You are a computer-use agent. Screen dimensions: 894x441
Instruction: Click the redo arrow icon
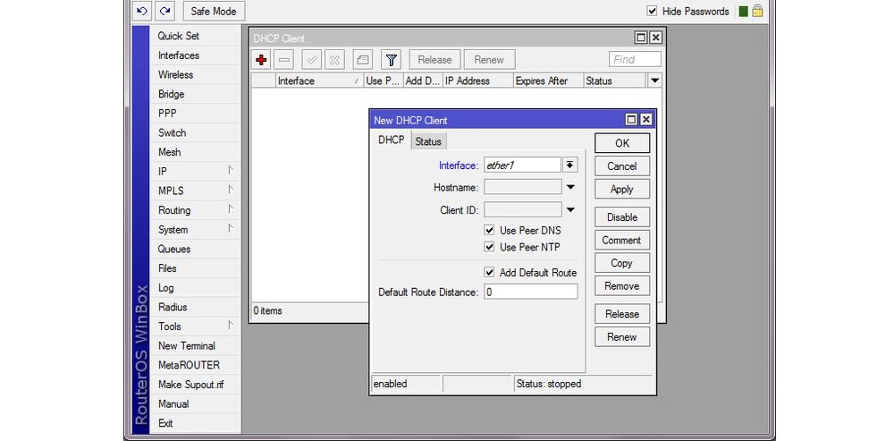click(x=165, y=11)
